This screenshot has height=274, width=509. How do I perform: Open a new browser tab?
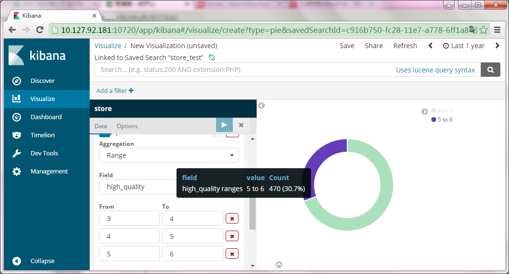(110, 16)
